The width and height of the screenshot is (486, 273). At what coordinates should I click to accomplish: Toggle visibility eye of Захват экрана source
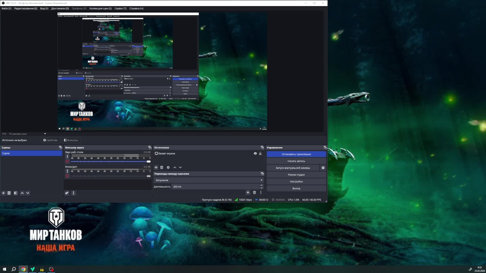(x=255, y=153)
